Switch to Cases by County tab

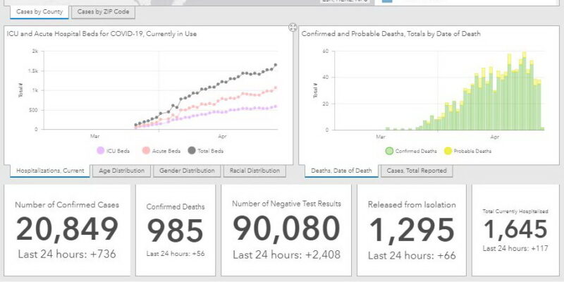coord(39,12)
